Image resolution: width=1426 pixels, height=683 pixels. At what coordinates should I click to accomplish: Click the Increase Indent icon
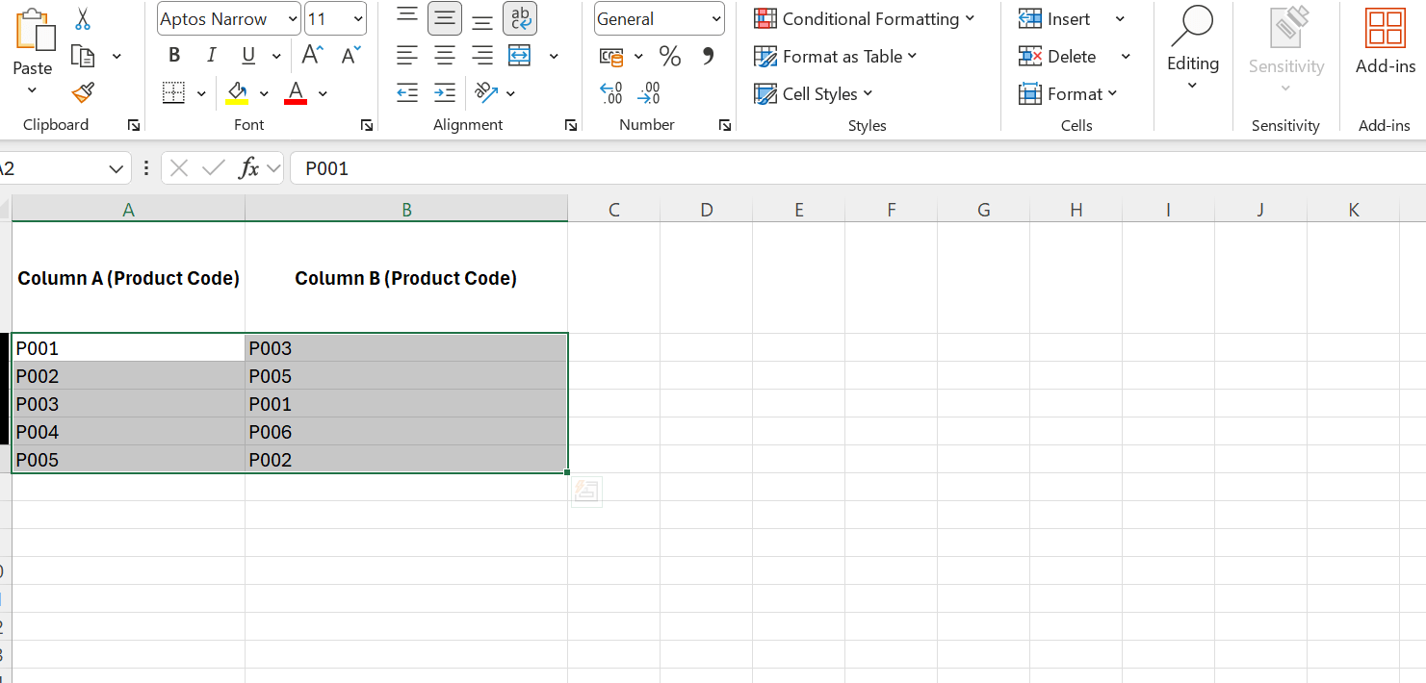[x=445, y=91]
